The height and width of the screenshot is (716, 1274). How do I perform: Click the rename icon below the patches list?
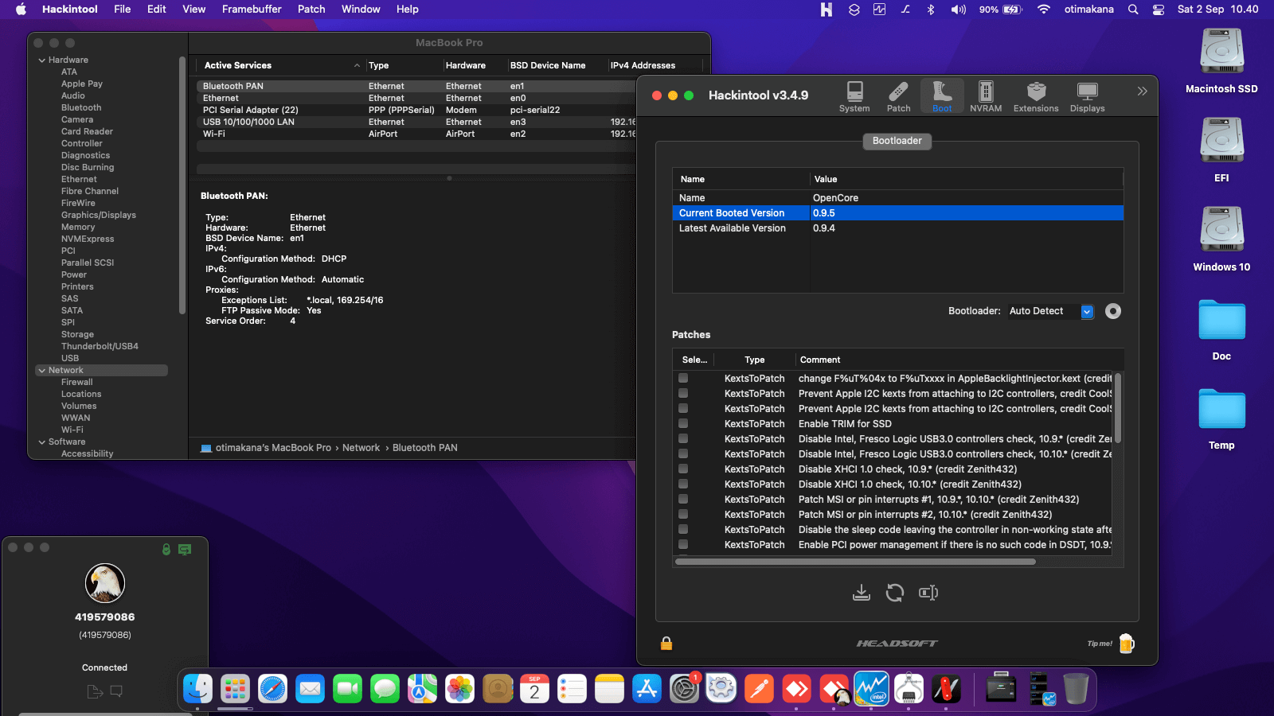(x=928, y=593)
